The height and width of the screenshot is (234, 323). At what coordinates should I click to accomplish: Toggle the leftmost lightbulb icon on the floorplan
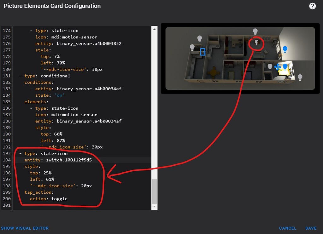coord(192,47)
